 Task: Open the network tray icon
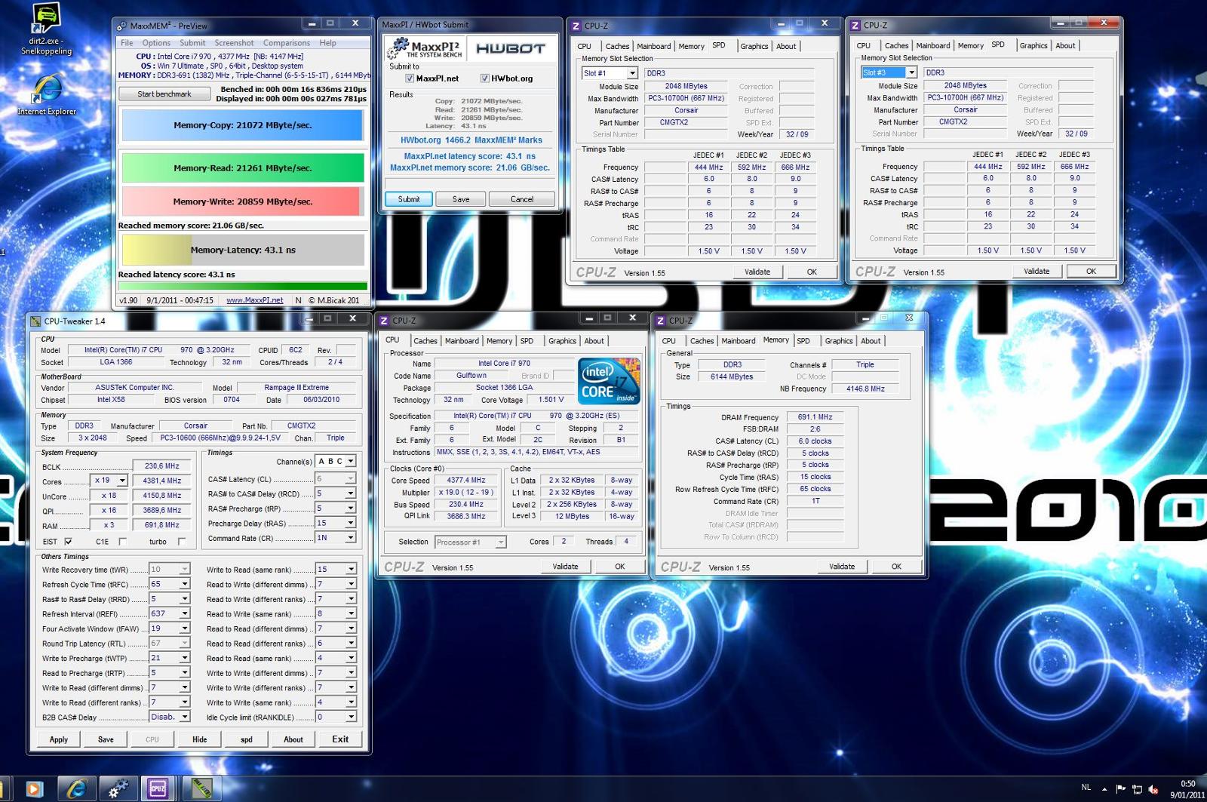click(x=1137, y=789)
